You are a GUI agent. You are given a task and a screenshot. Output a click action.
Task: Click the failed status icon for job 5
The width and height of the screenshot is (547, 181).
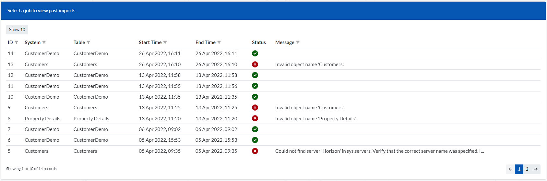tap(255, 151)
